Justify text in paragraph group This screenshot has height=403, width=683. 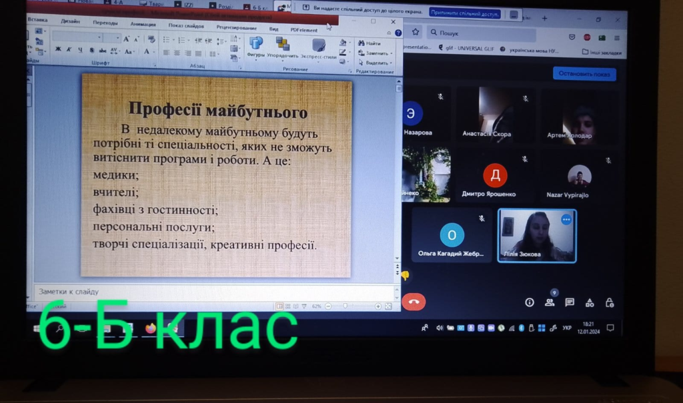198,53
